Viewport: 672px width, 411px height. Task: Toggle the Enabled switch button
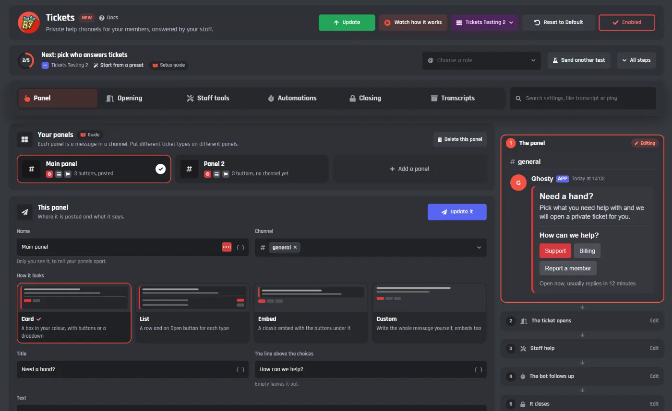pos(627,23)
